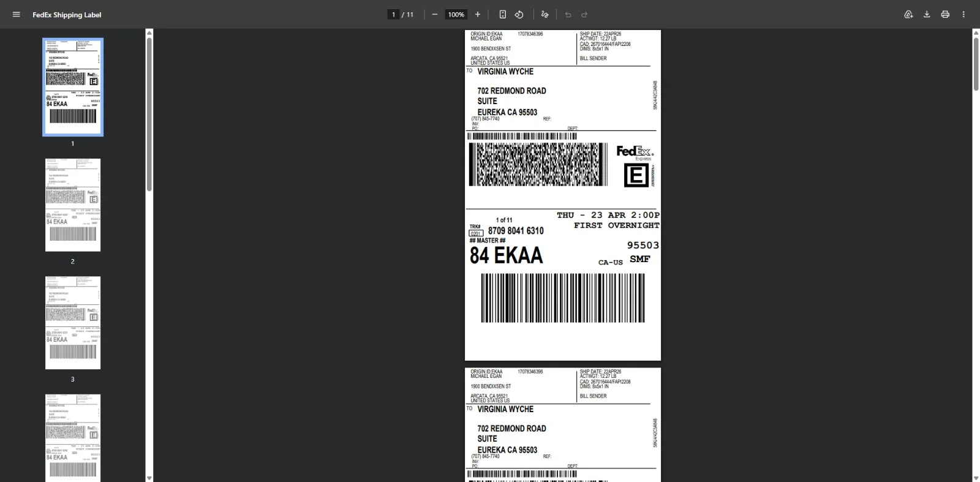980x482 pixels.
Task: Redo the annotation
Action: pos(584,15)
